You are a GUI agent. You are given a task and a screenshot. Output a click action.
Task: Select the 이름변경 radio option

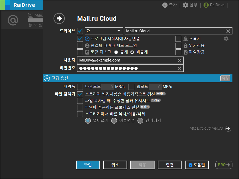114,121
